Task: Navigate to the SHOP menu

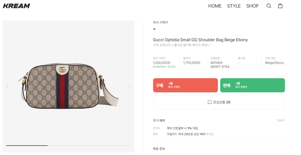Action: (252, 6)
